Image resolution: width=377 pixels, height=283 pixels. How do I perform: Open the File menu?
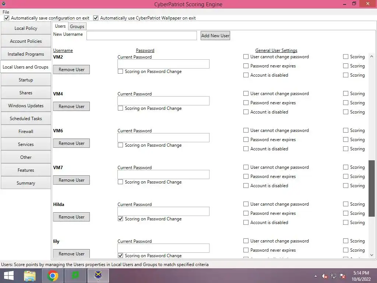(x=6, y=12)
